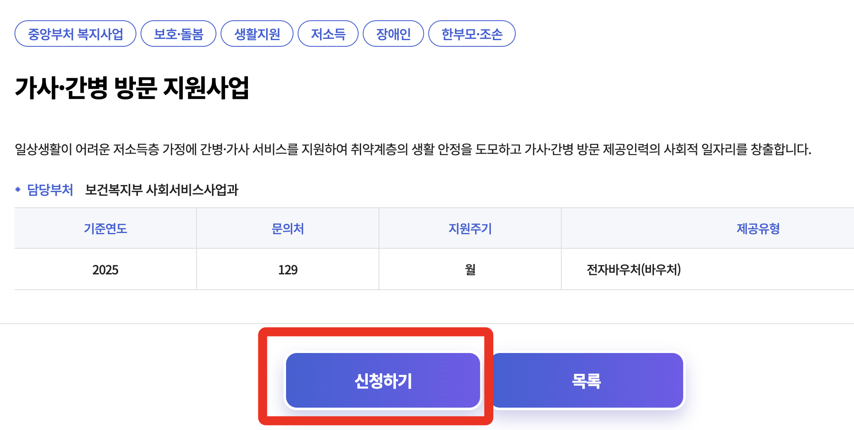Viewport: 854px width, 430px height.
Task: Select the 월 support cycle cell
Action: point(469,269)
